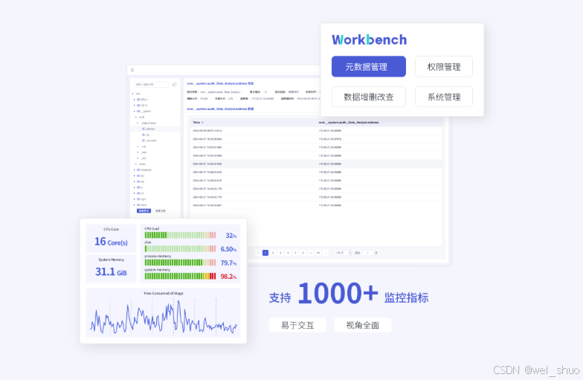The width and height of the screenshot is (583, 380).
Task: Open the page size dropdown
Action: click(341, 253)
